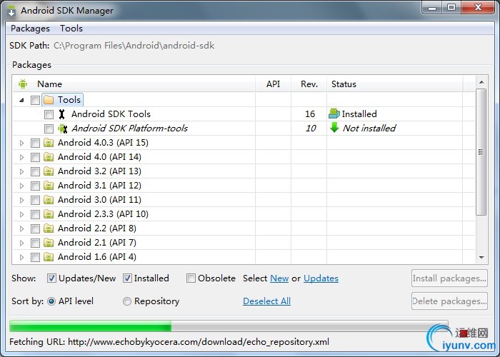Click the Android 3.2 (API 13) folder icon
The image size is (500, 357).
click(x=49, y=171)
